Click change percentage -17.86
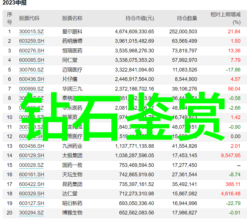 pyautogui.click(x=233, y=70)
